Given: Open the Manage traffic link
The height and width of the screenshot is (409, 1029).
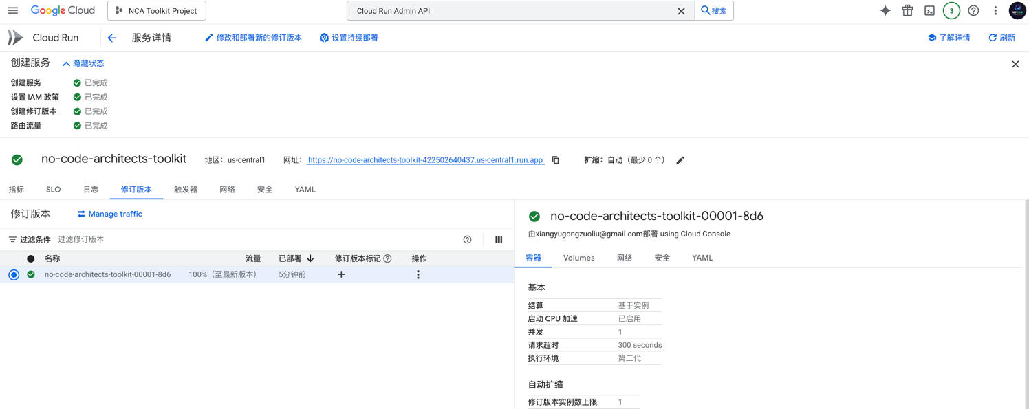Looking at the screenshot, I should (x=109, y=214).
